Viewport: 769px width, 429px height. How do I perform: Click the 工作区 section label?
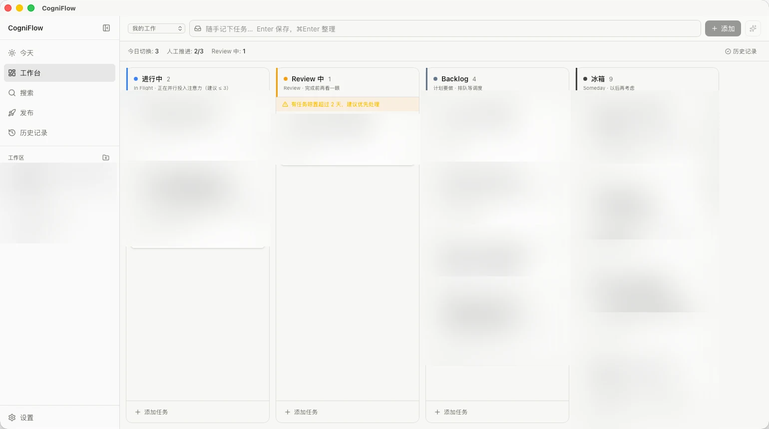click(16, 158)
